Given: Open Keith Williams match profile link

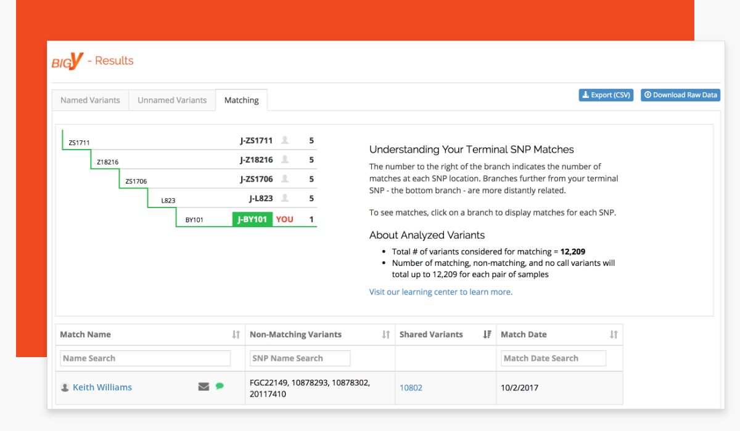Looking at the screenshot, I should (x=102, y=387).
